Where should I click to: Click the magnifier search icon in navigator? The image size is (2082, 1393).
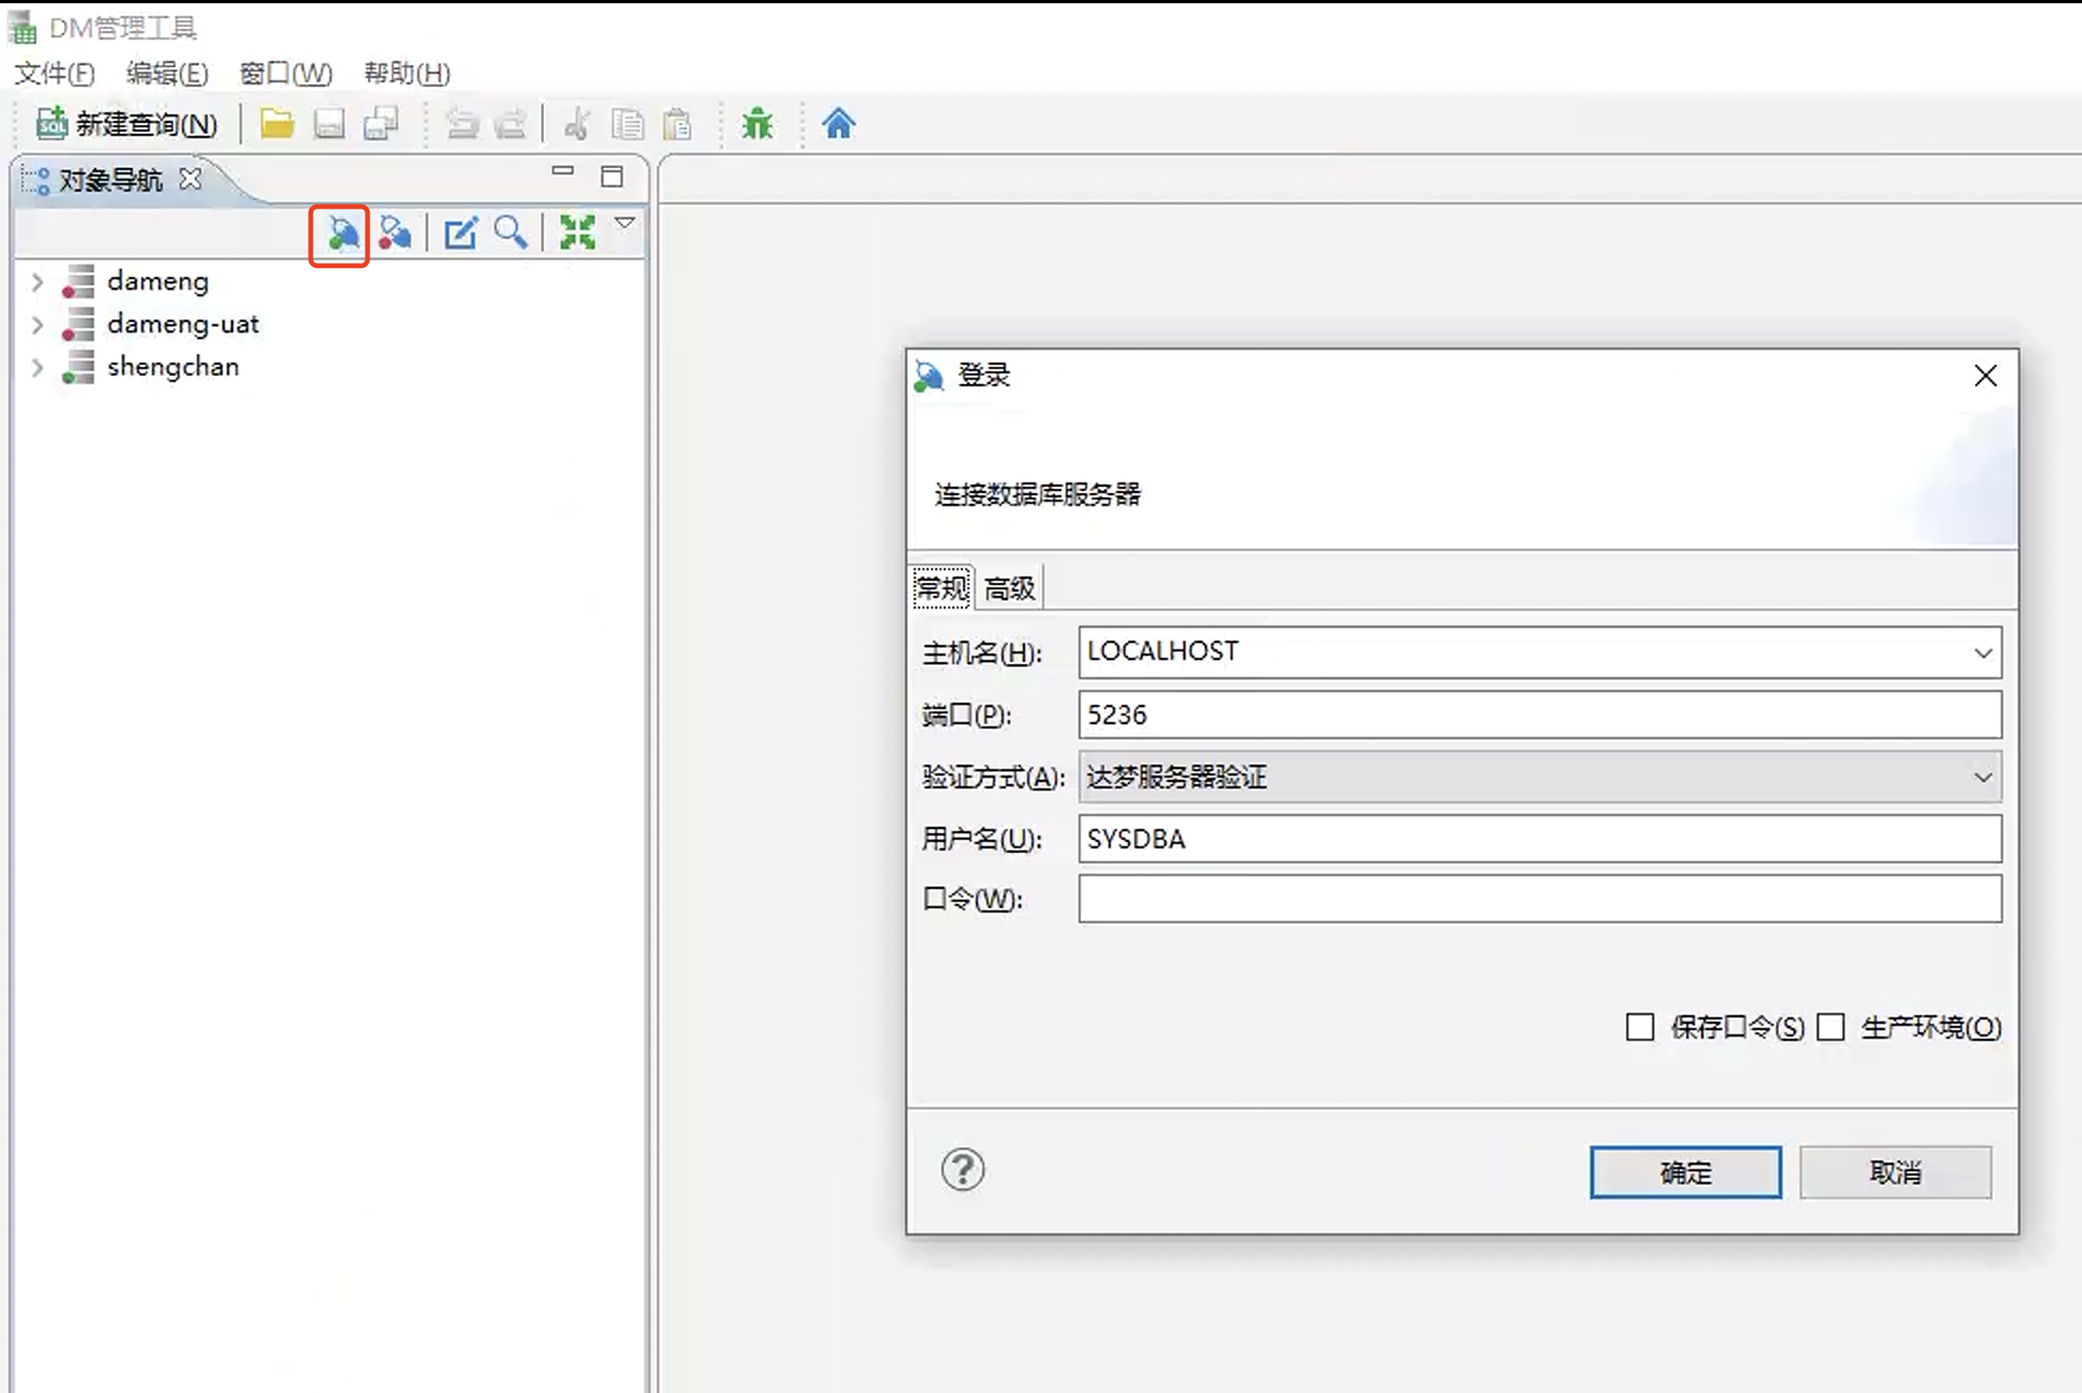pos(511,233)
